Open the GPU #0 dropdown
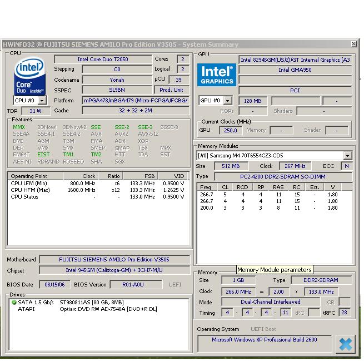Viewport: 364px width, 361px height. [227, 101]
